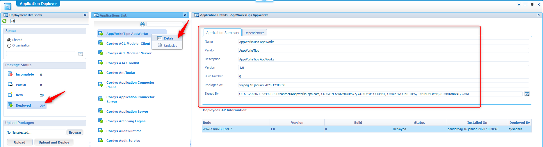543x147 pixels.
Task: Switch to the Dependencies tab
Action: [x=254, y=33]
